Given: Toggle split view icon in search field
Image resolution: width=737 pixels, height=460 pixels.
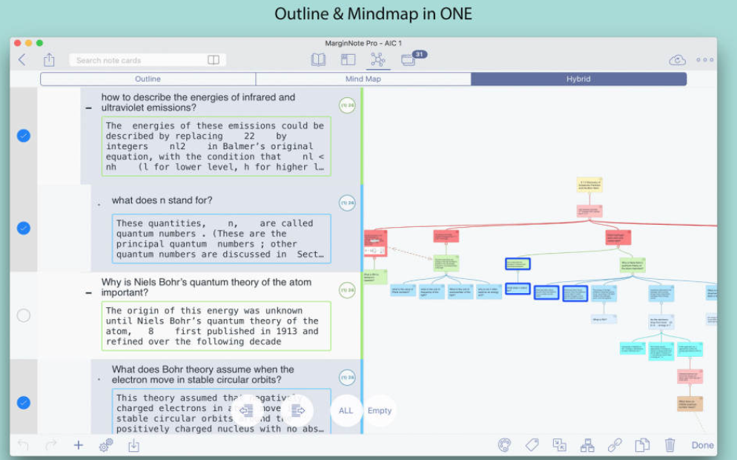Looking at the screenshot, I should [x=214, y=60].
